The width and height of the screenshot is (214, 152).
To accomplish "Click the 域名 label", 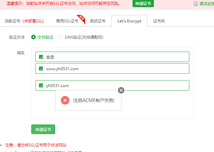I will coord(21,53).
